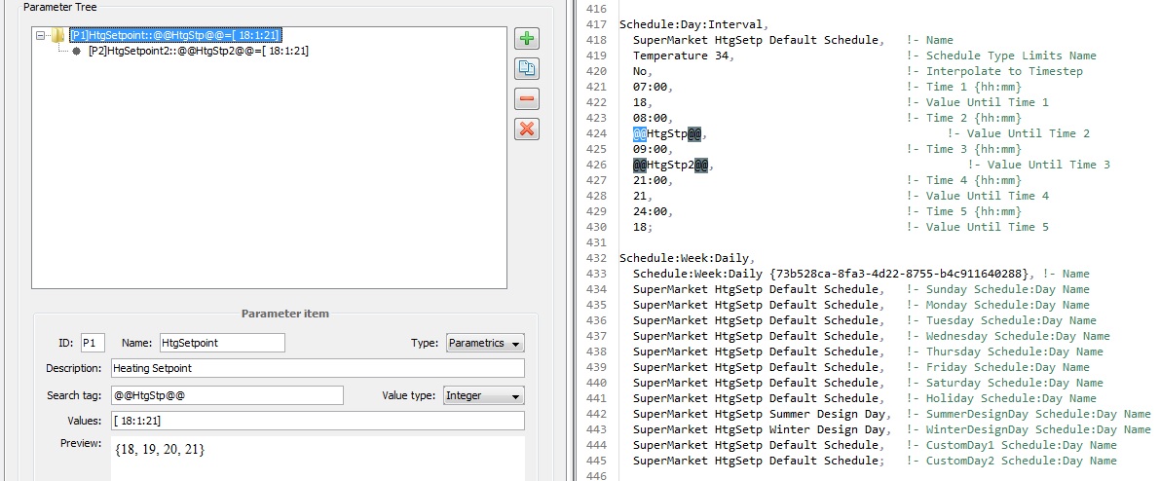Click the Schedule:Week:Daily line 432

[688, 258]
